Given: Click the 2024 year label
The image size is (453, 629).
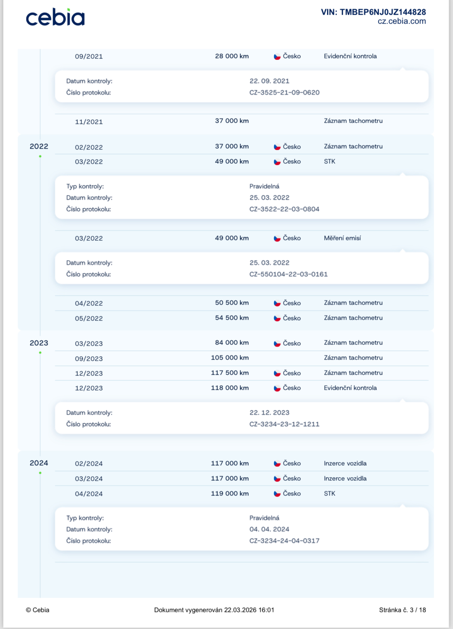Looking at the screenshot, I should [39, 463].
